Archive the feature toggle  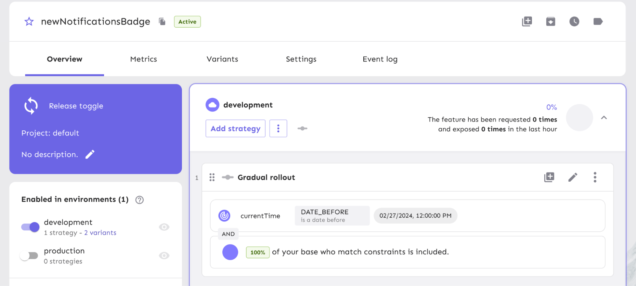point(550,22)
